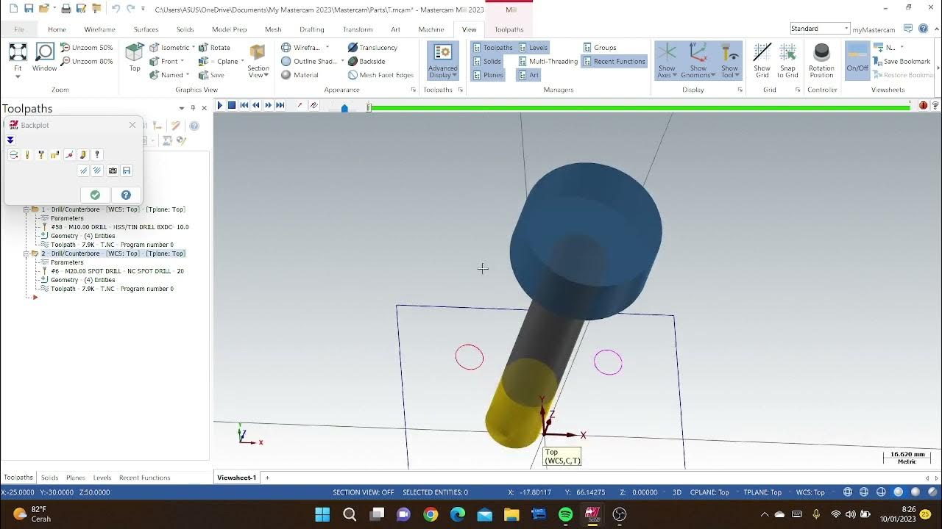Open the Cplane dropdown
This screenshot has width=942, height=529.
point(242,61)
